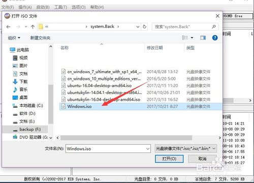Sort by 名称 column header

(x=65, y=48)
